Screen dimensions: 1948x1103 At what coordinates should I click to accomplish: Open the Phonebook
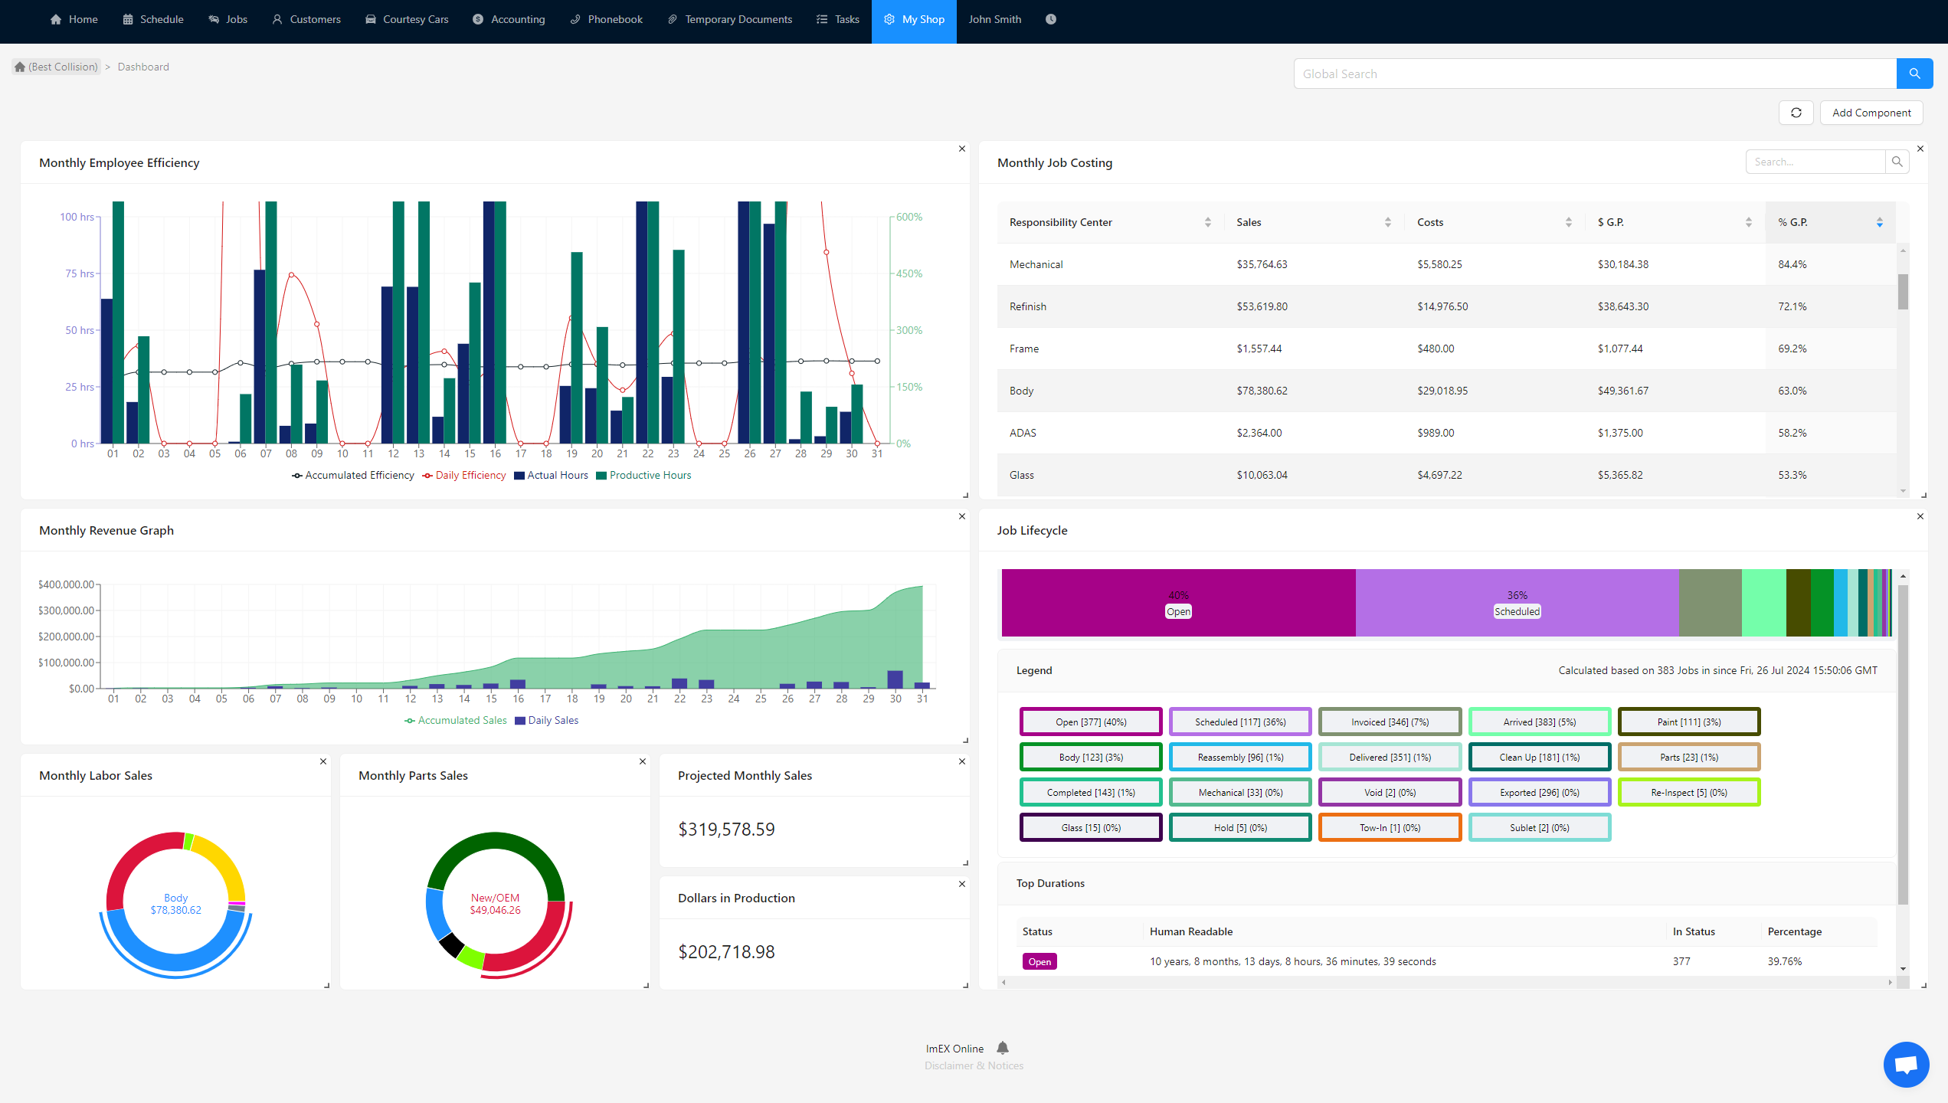pyautogui.click(x=605, y=19)
